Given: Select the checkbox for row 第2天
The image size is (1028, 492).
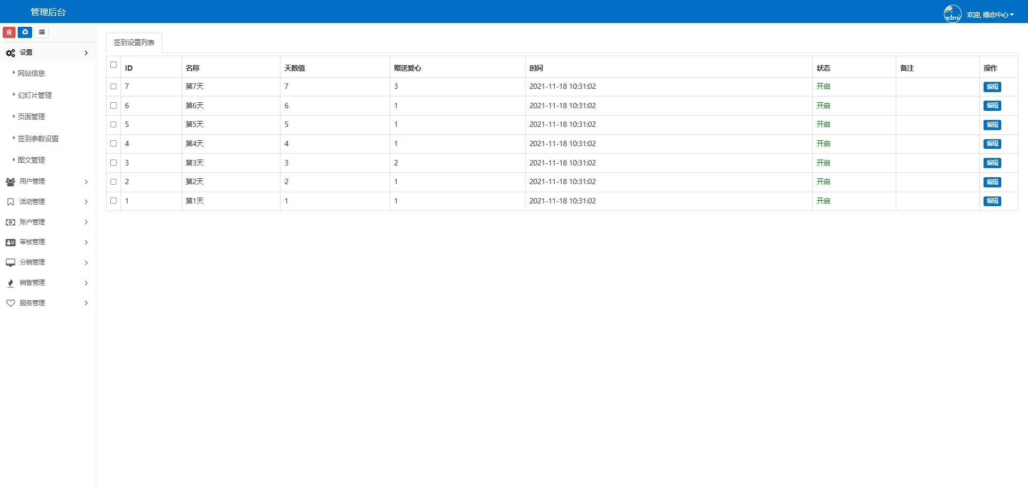Looking at the screenshot, I should pyautogui.click(x=114, y=181).
